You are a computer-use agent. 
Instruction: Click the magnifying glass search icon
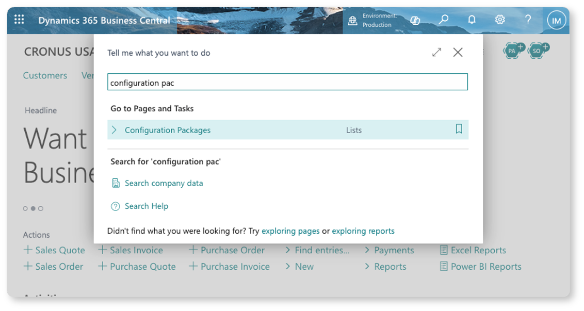coord(443,20)
